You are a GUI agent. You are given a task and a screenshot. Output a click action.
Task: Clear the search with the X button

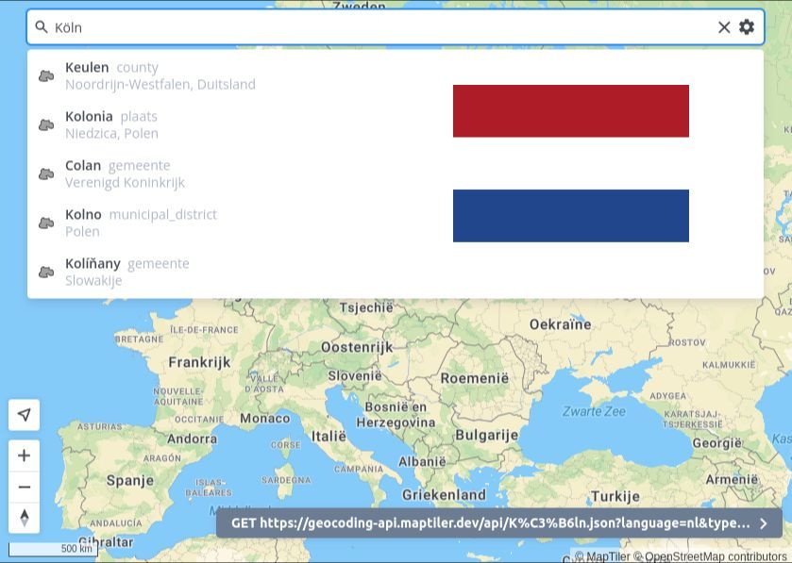724,27
